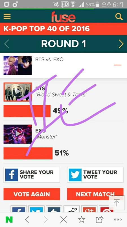Open browser share icon
The width and height of the screenshot is (127, 227).
[x=100, y=220]
